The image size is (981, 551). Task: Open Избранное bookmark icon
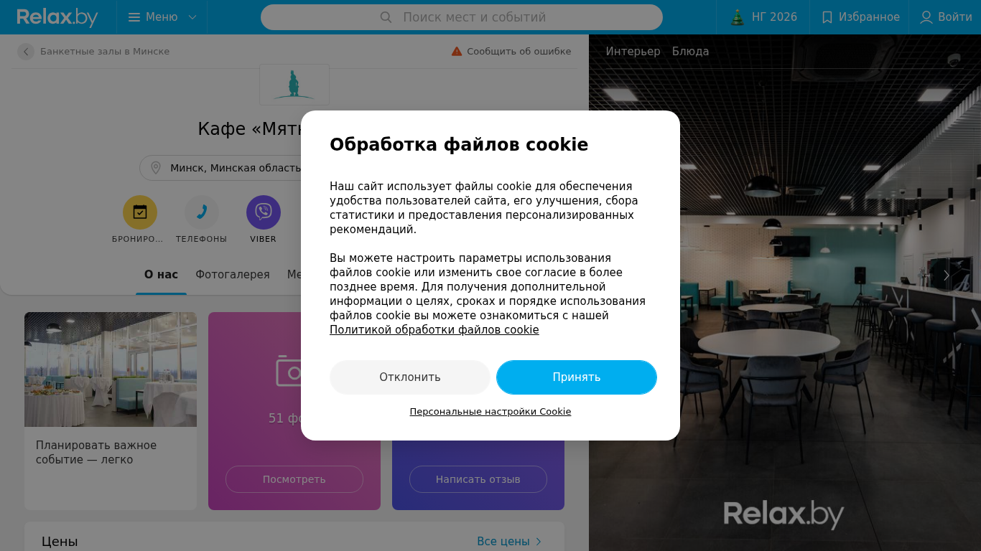click(x=827, y=17)
